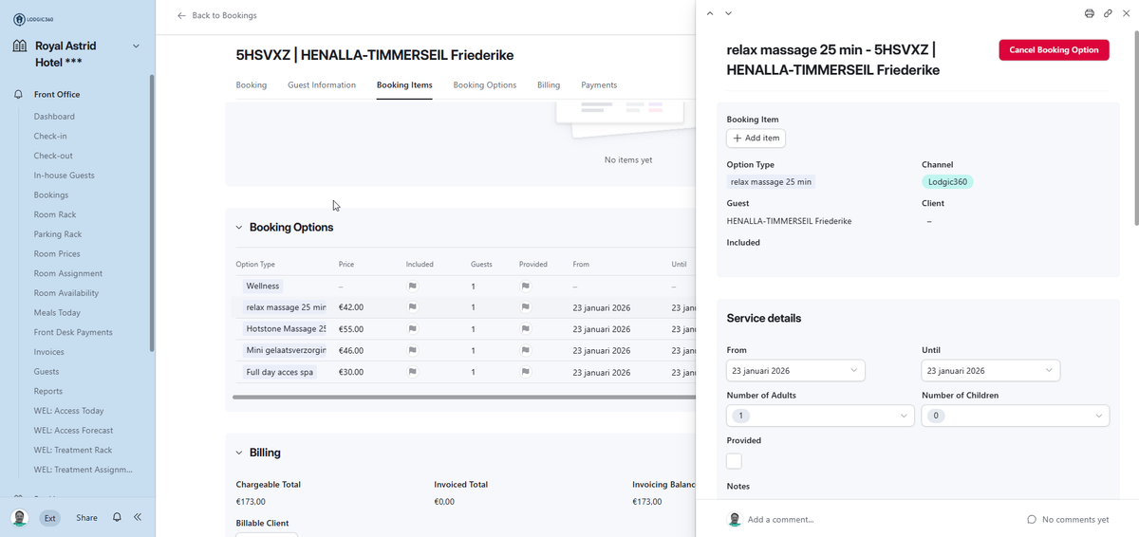
Task: Expand the Royal Astrid Hotel selector
Action: tap(136, 46)
